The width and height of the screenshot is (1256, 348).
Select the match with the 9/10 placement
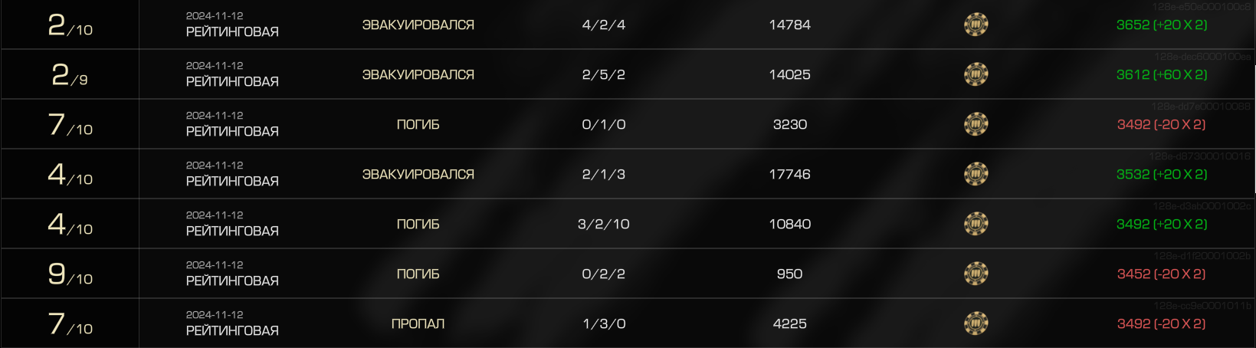[x=628, y=274]
